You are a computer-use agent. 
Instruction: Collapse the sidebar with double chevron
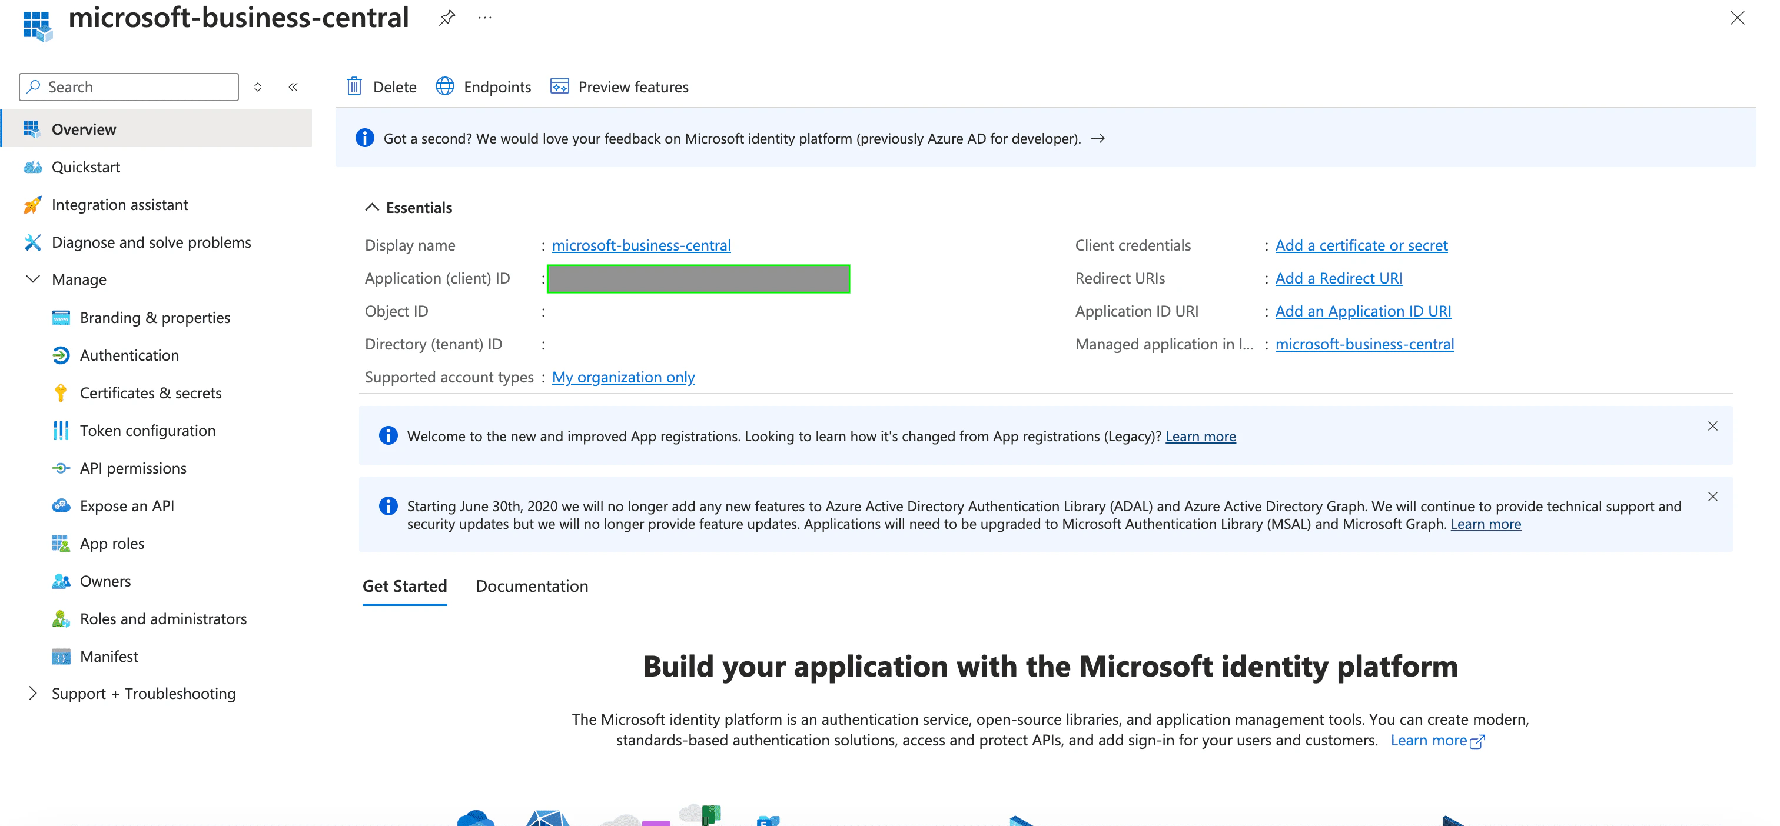coord(293,87)
